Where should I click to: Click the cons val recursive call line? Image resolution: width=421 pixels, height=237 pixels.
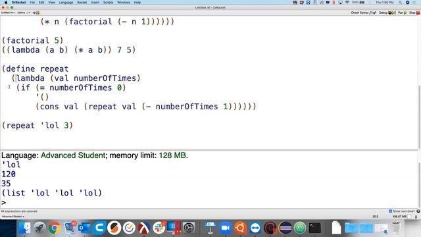[x=146, y=107]
